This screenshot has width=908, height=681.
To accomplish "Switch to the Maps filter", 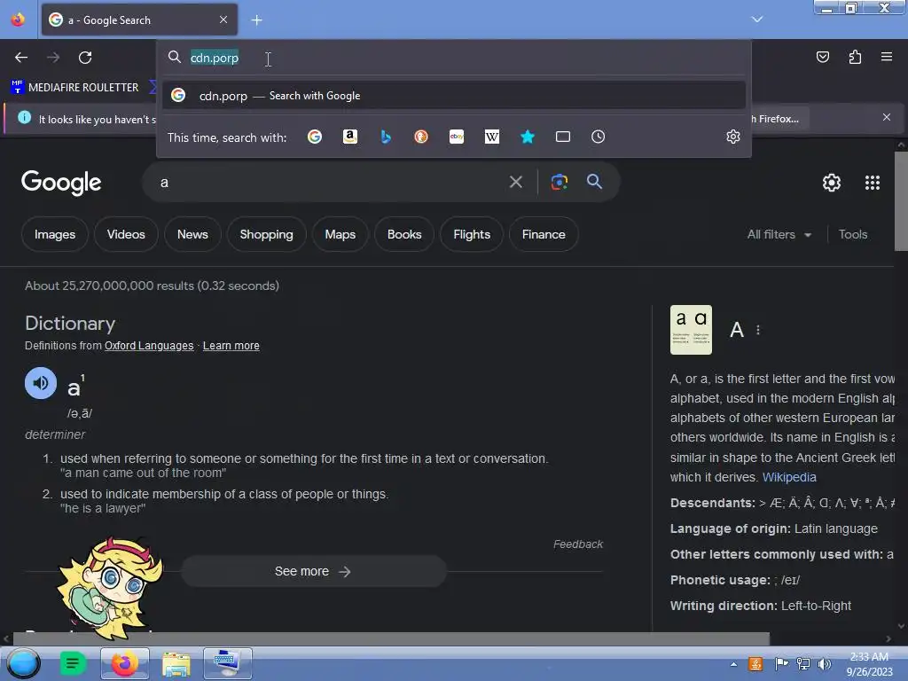I will click(340, 234).
